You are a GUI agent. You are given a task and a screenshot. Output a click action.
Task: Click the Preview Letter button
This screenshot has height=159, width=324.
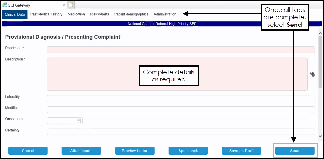tap(134, 151)
